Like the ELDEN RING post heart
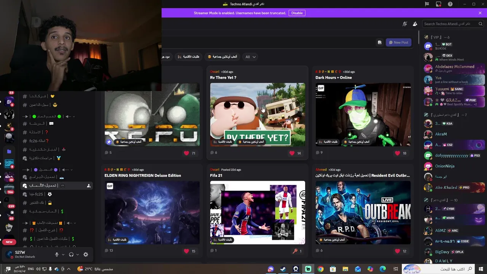The image size is (487, 274). tap(186, 251)
